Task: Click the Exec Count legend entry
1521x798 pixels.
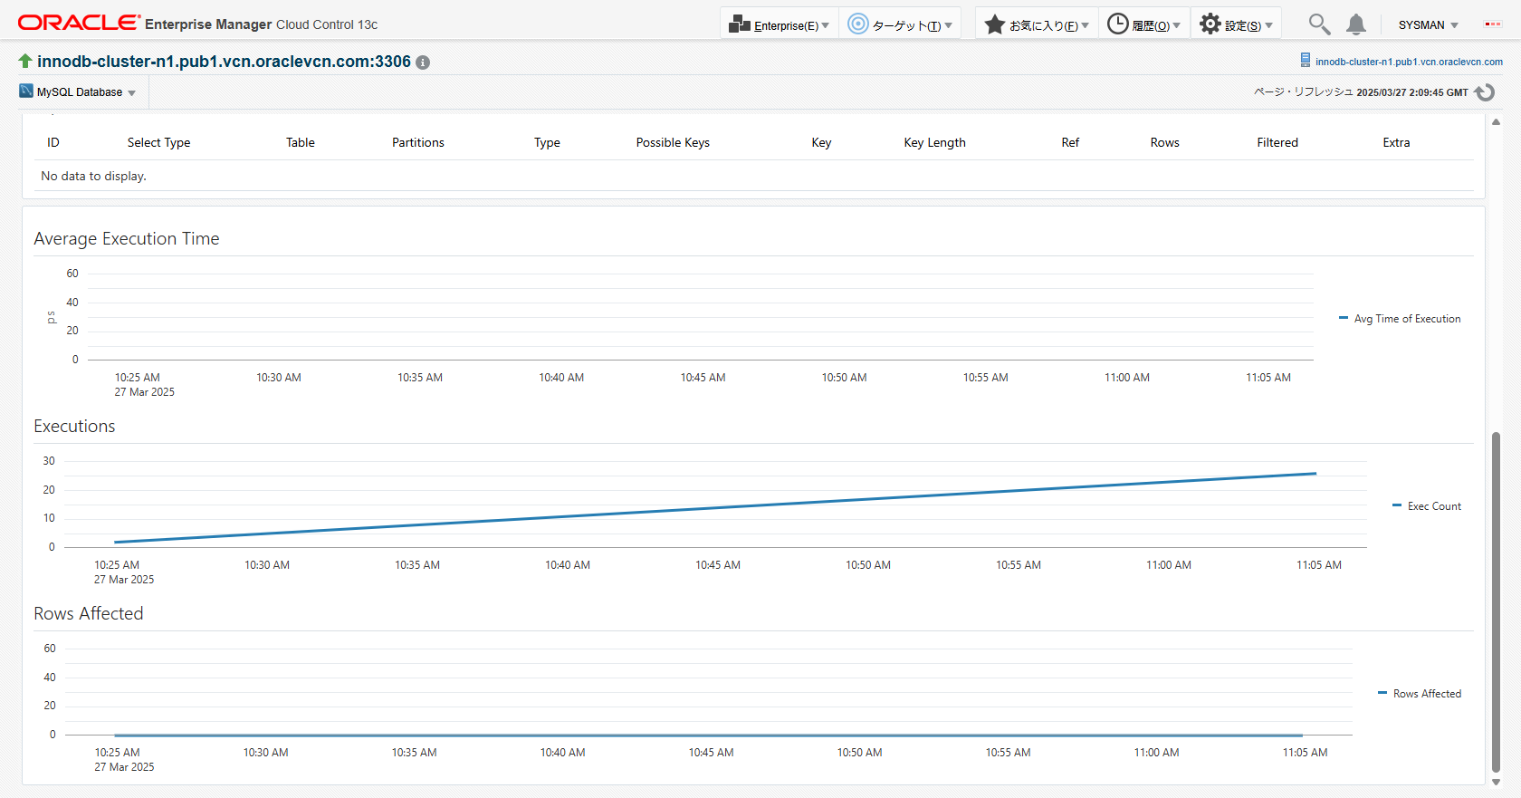Action: coord(1427,506)
